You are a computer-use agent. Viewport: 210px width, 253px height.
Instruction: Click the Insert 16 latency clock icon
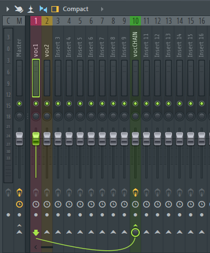pos(202,204)
